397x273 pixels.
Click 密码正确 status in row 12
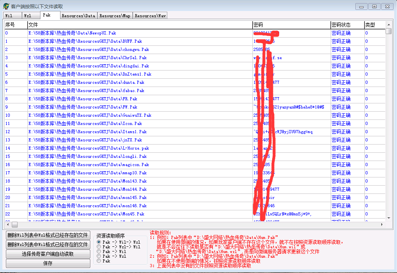(x=341, y=132)
